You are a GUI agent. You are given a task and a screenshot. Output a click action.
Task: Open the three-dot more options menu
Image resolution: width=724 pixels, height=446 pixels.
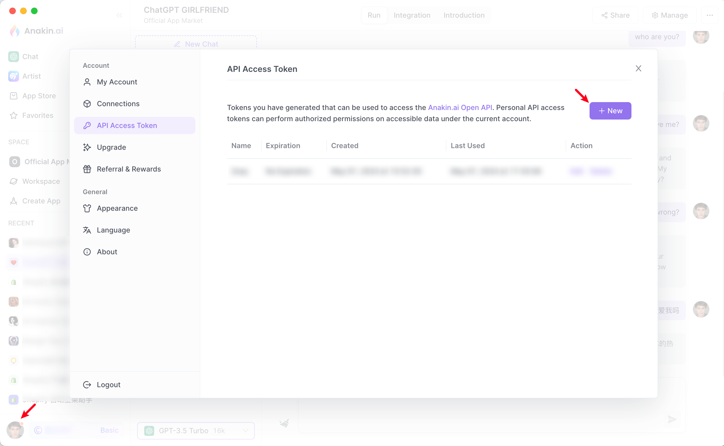point(710,15)
